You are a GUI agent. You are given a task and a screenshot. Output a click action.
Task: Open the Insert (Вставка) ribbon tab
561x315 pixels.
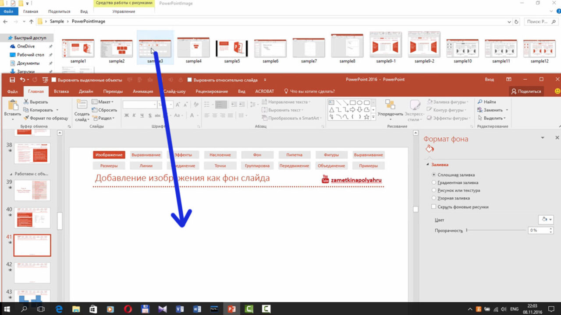click(x=61, y=91)
